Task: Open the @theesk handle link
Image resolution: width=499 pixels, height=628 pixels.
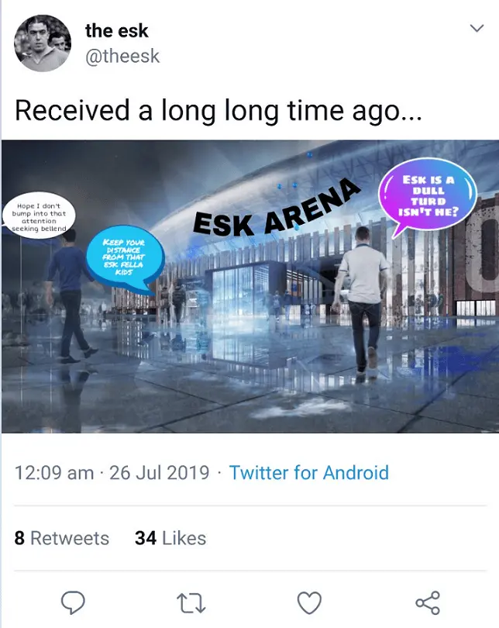Action: click(x=123, y=57)
